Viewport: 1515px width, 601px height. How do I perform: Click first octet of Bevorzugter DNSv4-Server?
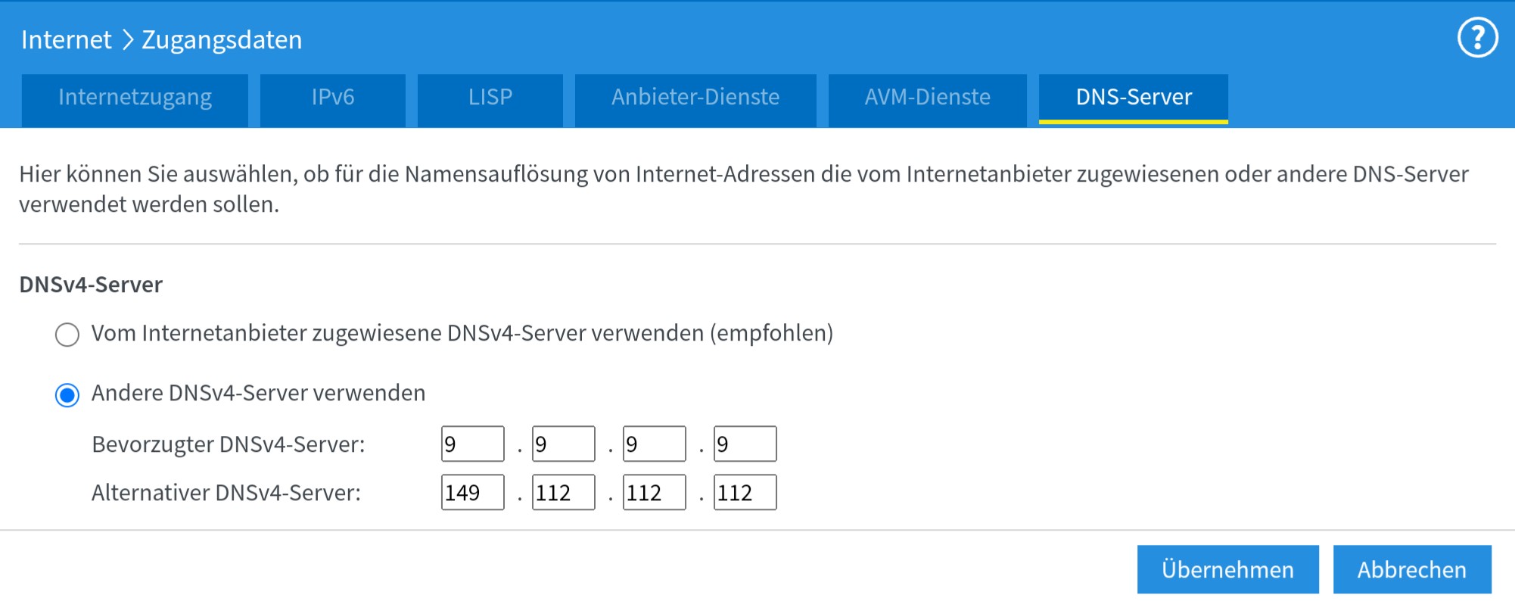472,444
